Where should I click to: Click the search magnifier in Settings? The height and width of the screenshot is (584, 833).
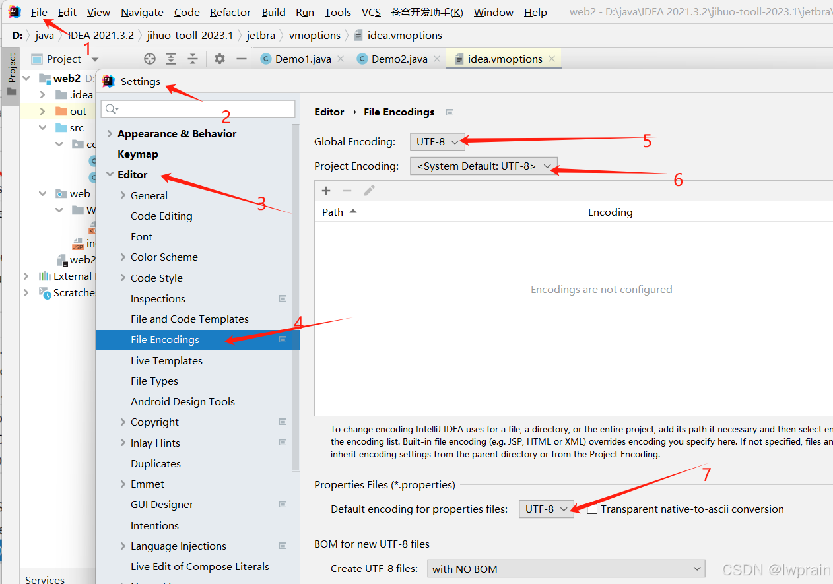tap(112, 109)
